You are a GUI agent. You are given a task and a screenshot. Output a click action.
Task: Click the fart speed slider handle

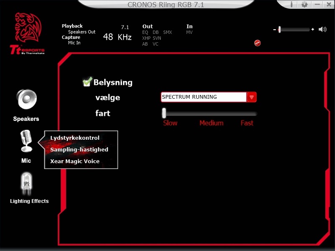[164, 113]
